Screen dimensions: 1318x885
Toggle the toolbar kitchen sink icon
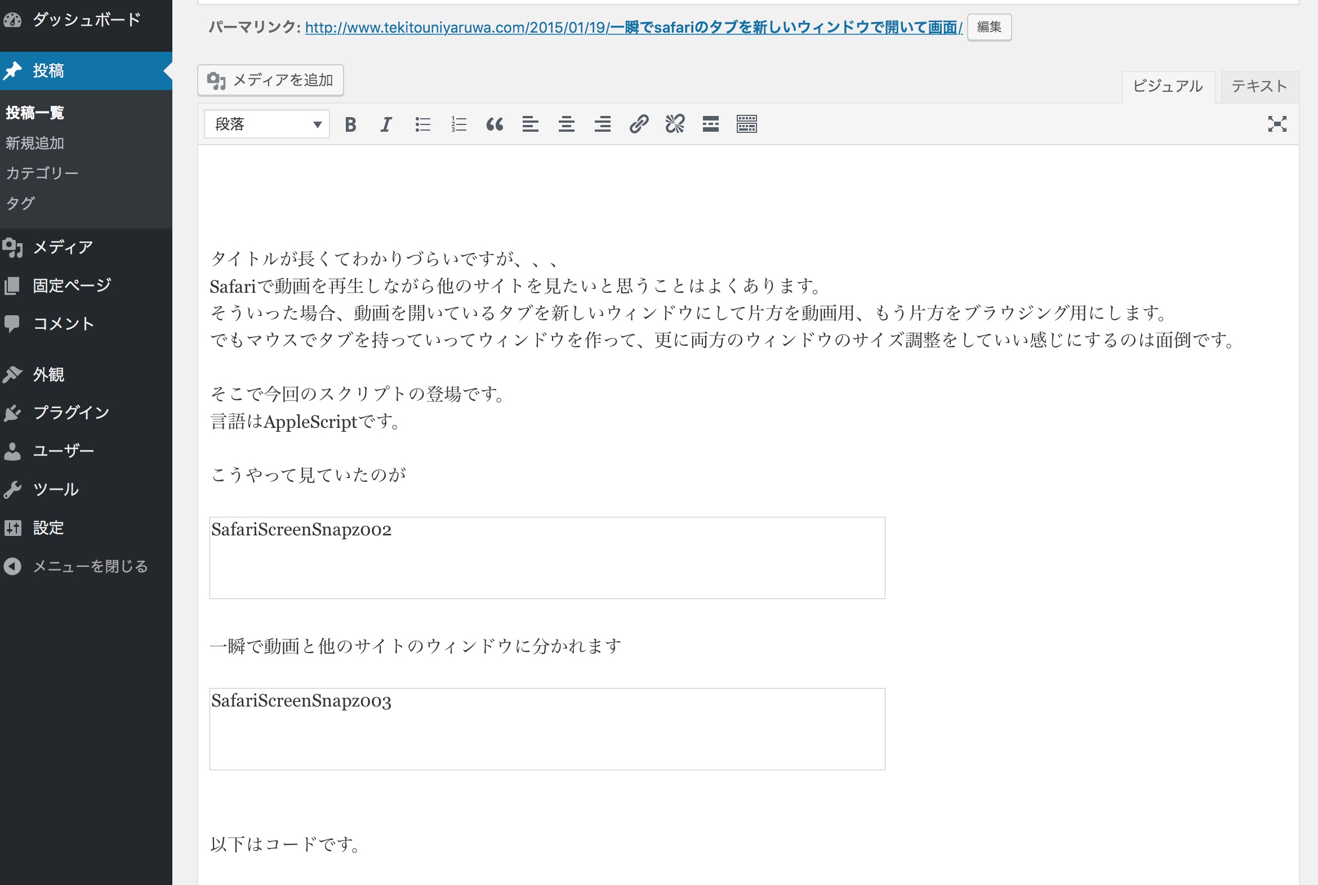[746, 124]
